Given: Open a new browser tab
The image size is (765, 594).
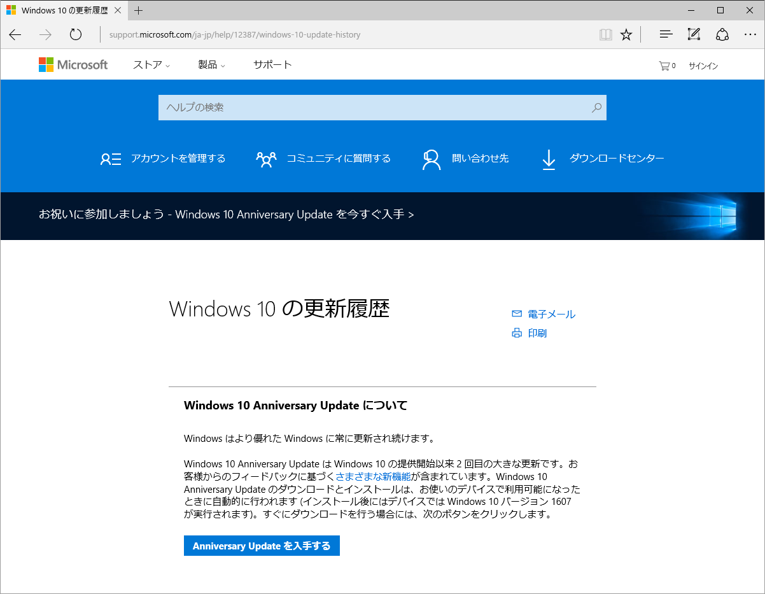Looking at the screenshot, I should [139, 10].
